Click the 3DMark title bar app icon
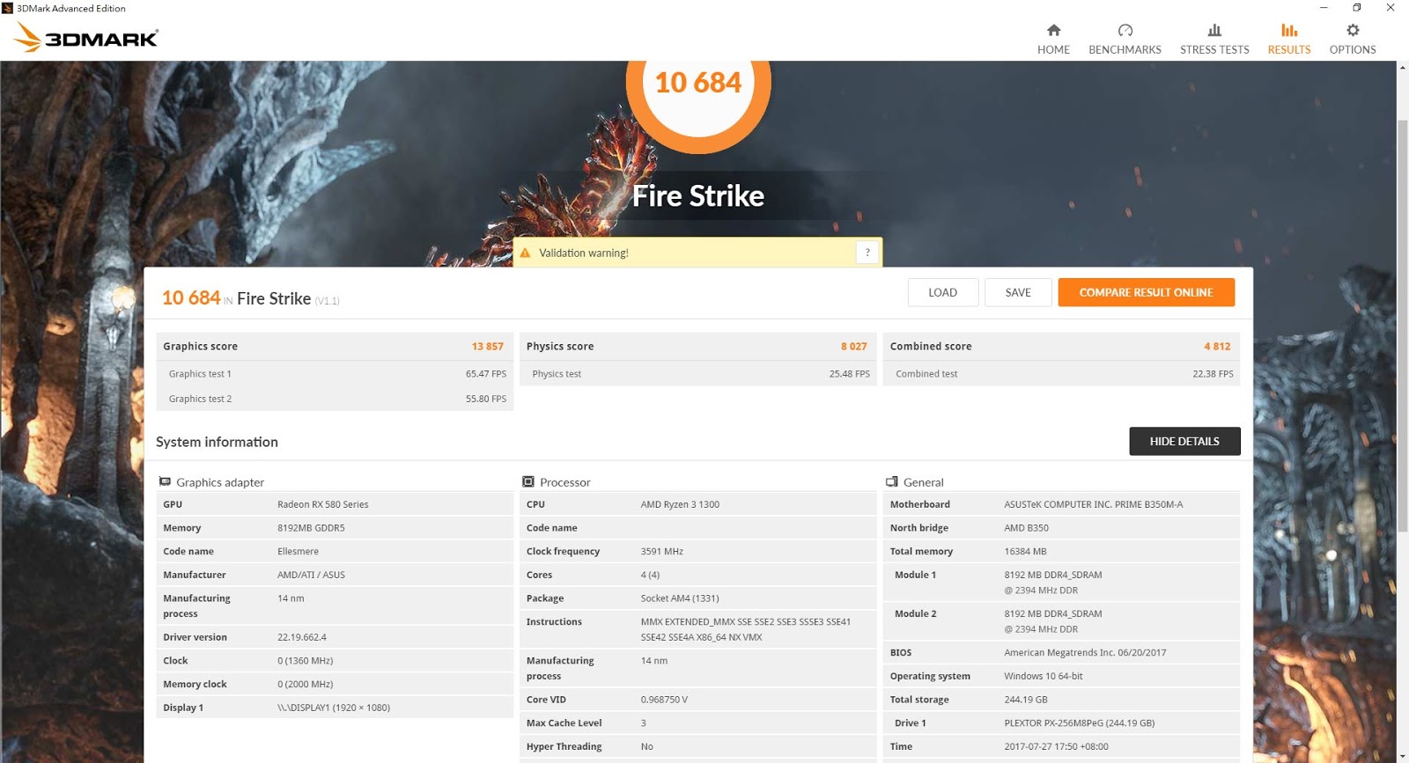Image resolution: width=1409 pixels, height=763 pixels. (x=8, y=8)
